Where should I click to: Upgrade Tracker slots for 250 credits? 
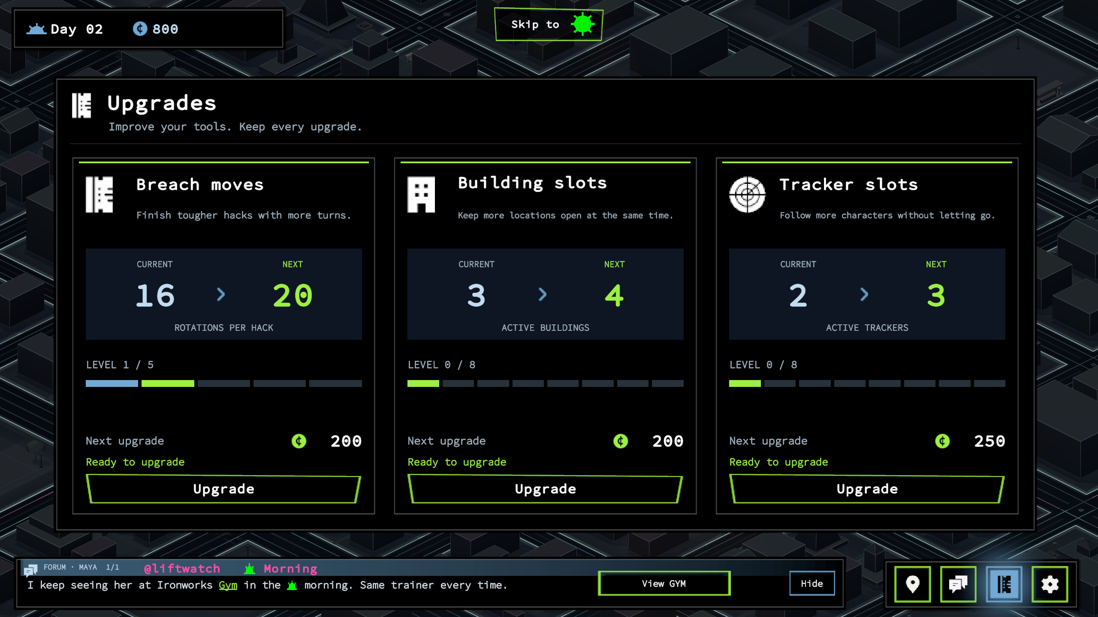pyautogui.click(x=867, y=489)
